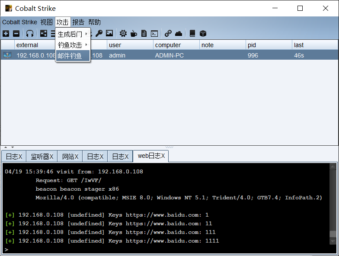Open listeners via the headphones icon
Viewport: 339px width, 256px height.
pyautogui.click(x=29, y=33)
